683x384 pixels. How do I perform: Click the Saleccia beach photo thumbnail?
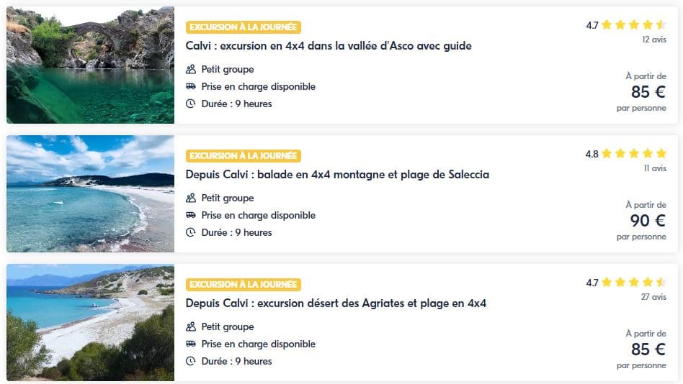(90, 193)
